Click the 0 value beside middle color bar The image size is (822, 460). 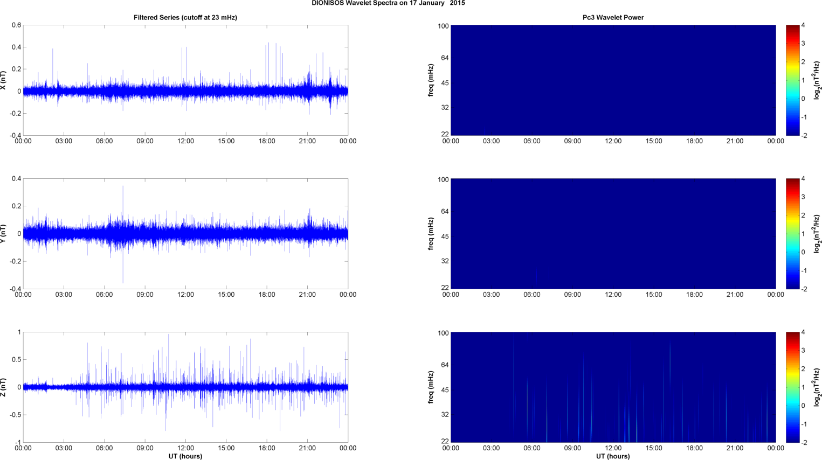[x=803, y=252]
